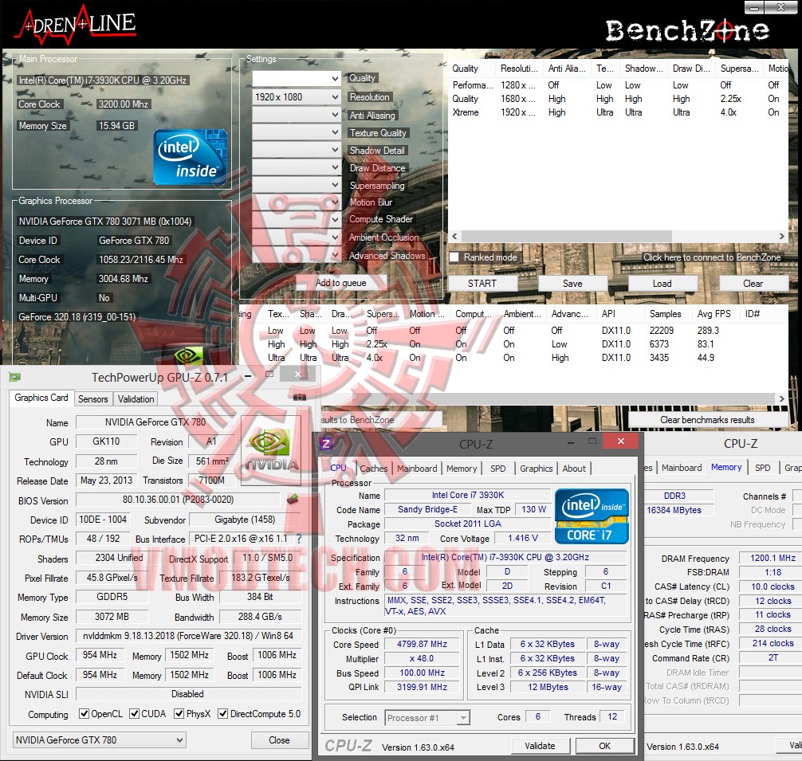
Task: Toggle the DirectCompute 5.0 checkbox
Action: pos(223,713)
